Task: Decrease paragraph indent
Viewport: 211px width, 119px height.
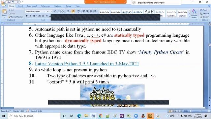Action: pos(83,11)
